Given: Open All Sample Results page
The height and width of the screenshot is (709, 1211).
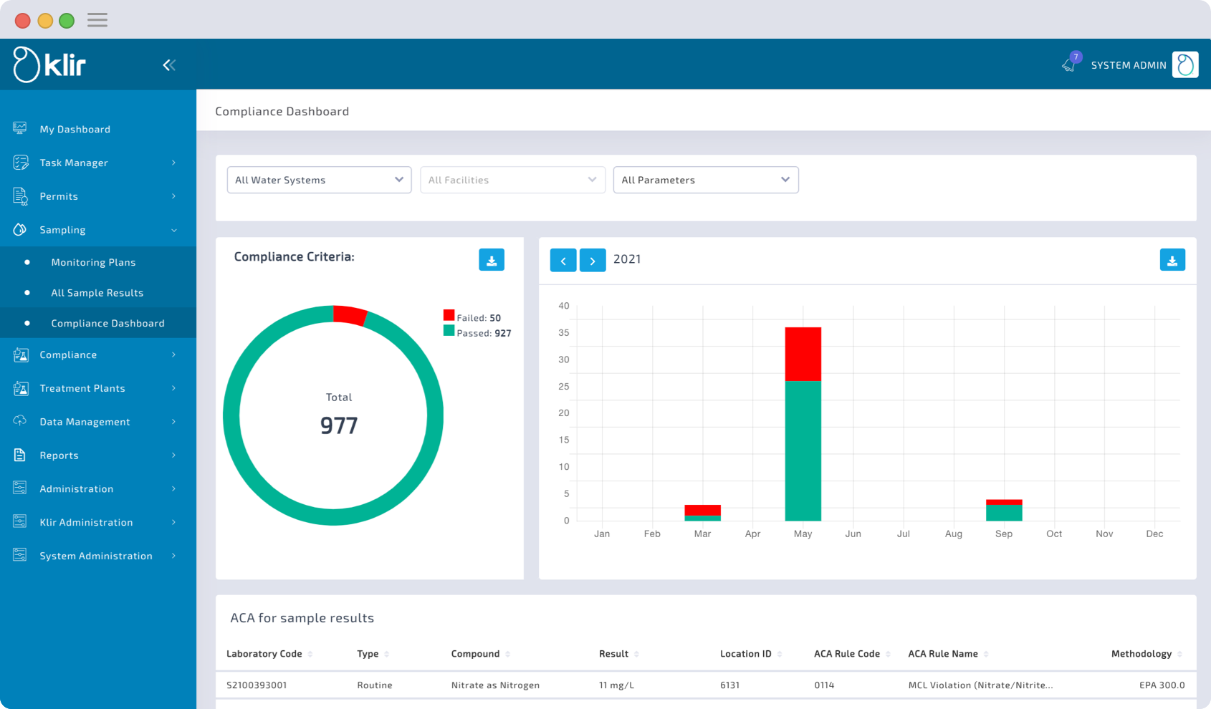Looking at the screenshot, I should pos(97,293).
